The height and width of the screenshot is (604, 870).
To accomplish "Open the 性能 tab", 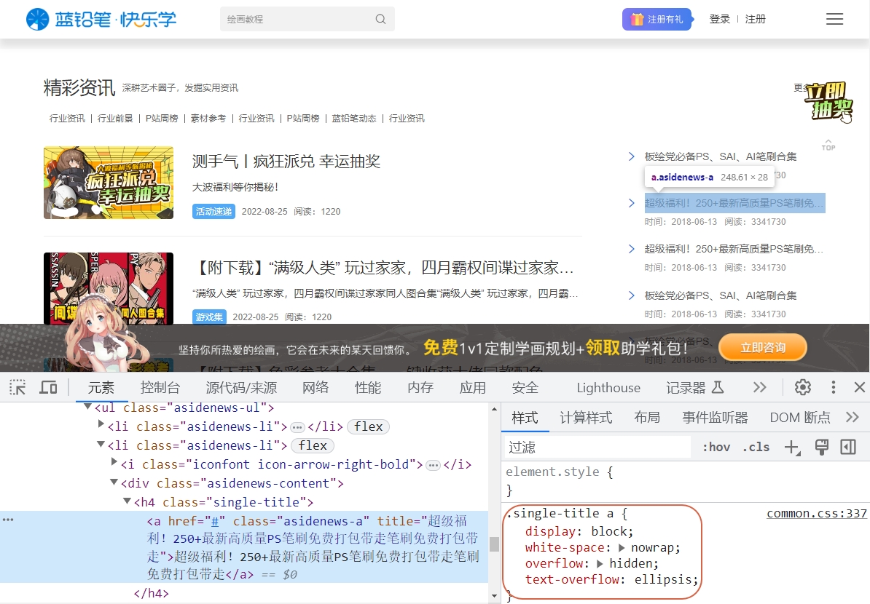I will (x=368, y=387).
